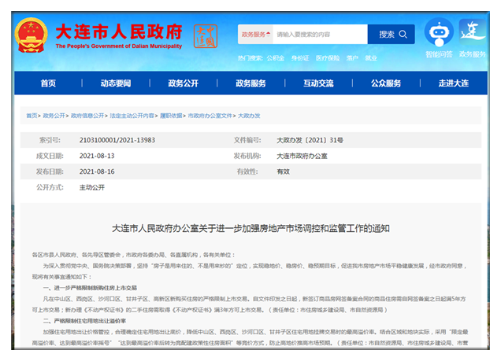Open the 公众服务 navigation tab
The height and width of the screenshot is (361, 501).
click(386, 83)
